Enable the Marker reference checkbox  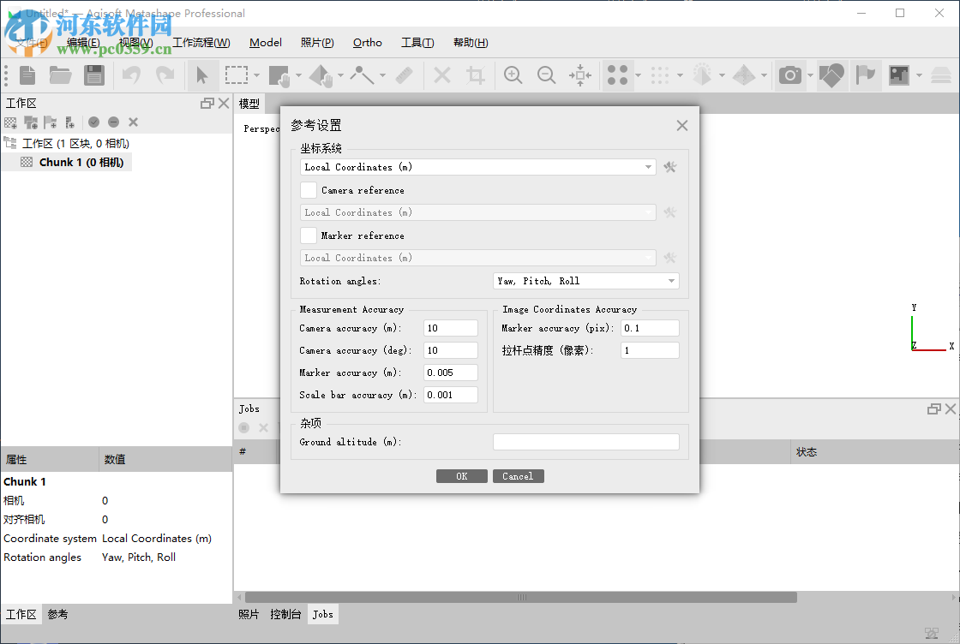[x=308, y=236]
